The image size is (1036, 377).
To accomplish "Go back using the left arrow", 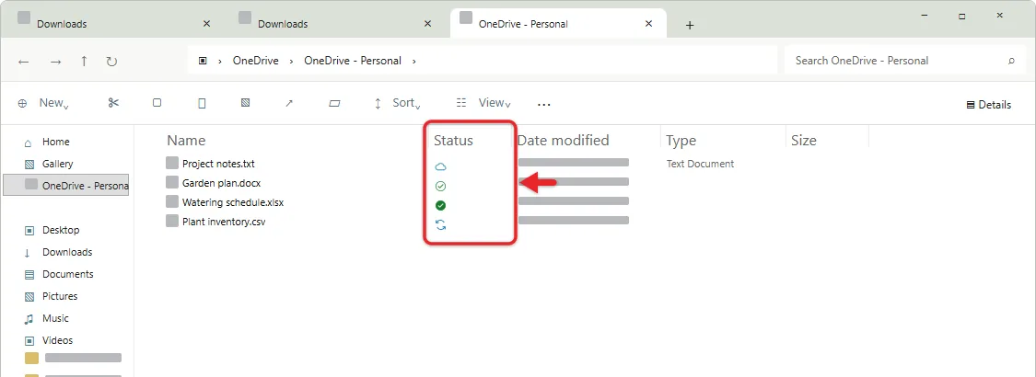I will coord(24,62).
